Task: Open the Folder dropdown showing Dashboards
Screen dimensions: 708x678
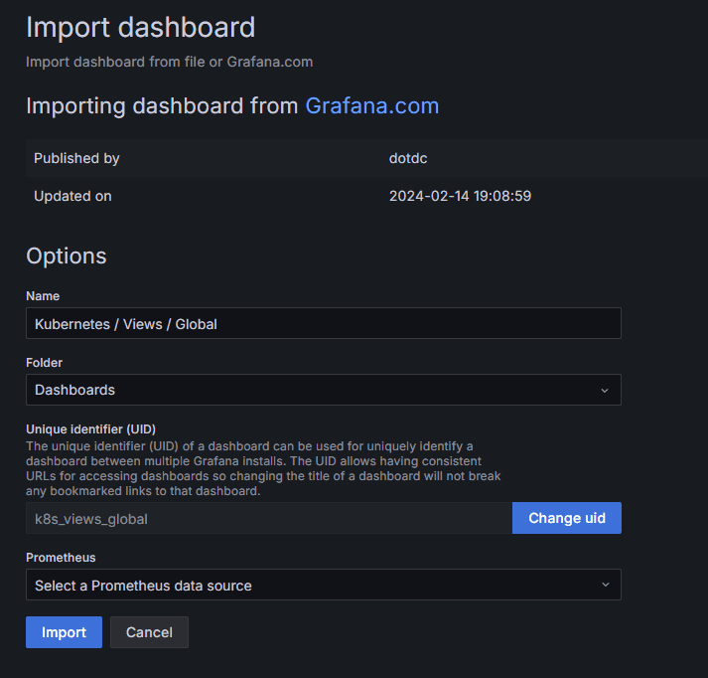Action: click(x=313, y=390)
